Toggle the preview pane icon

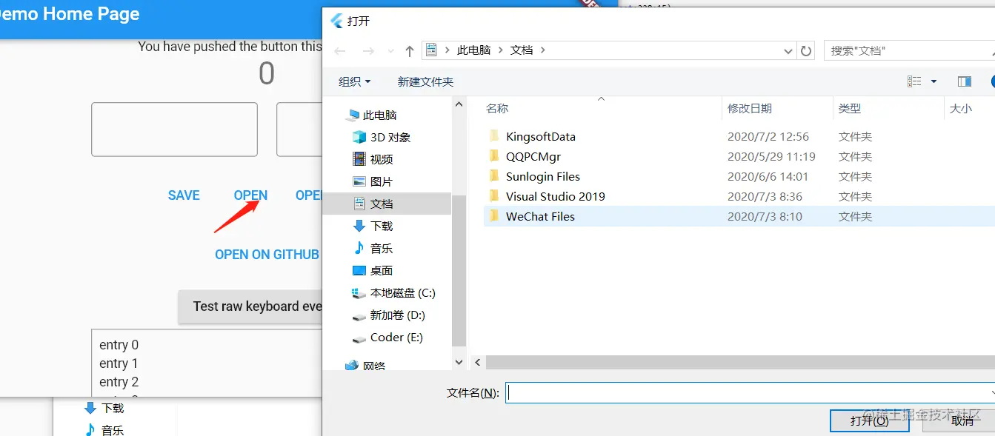click(965, 81)
